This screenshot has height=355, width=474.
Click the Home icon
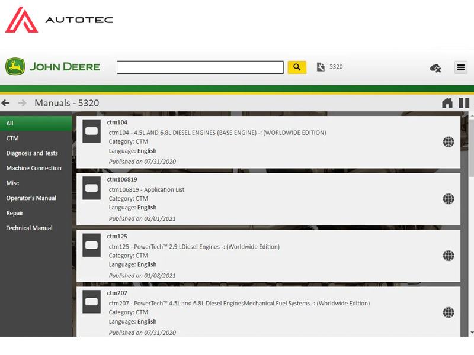447,103
